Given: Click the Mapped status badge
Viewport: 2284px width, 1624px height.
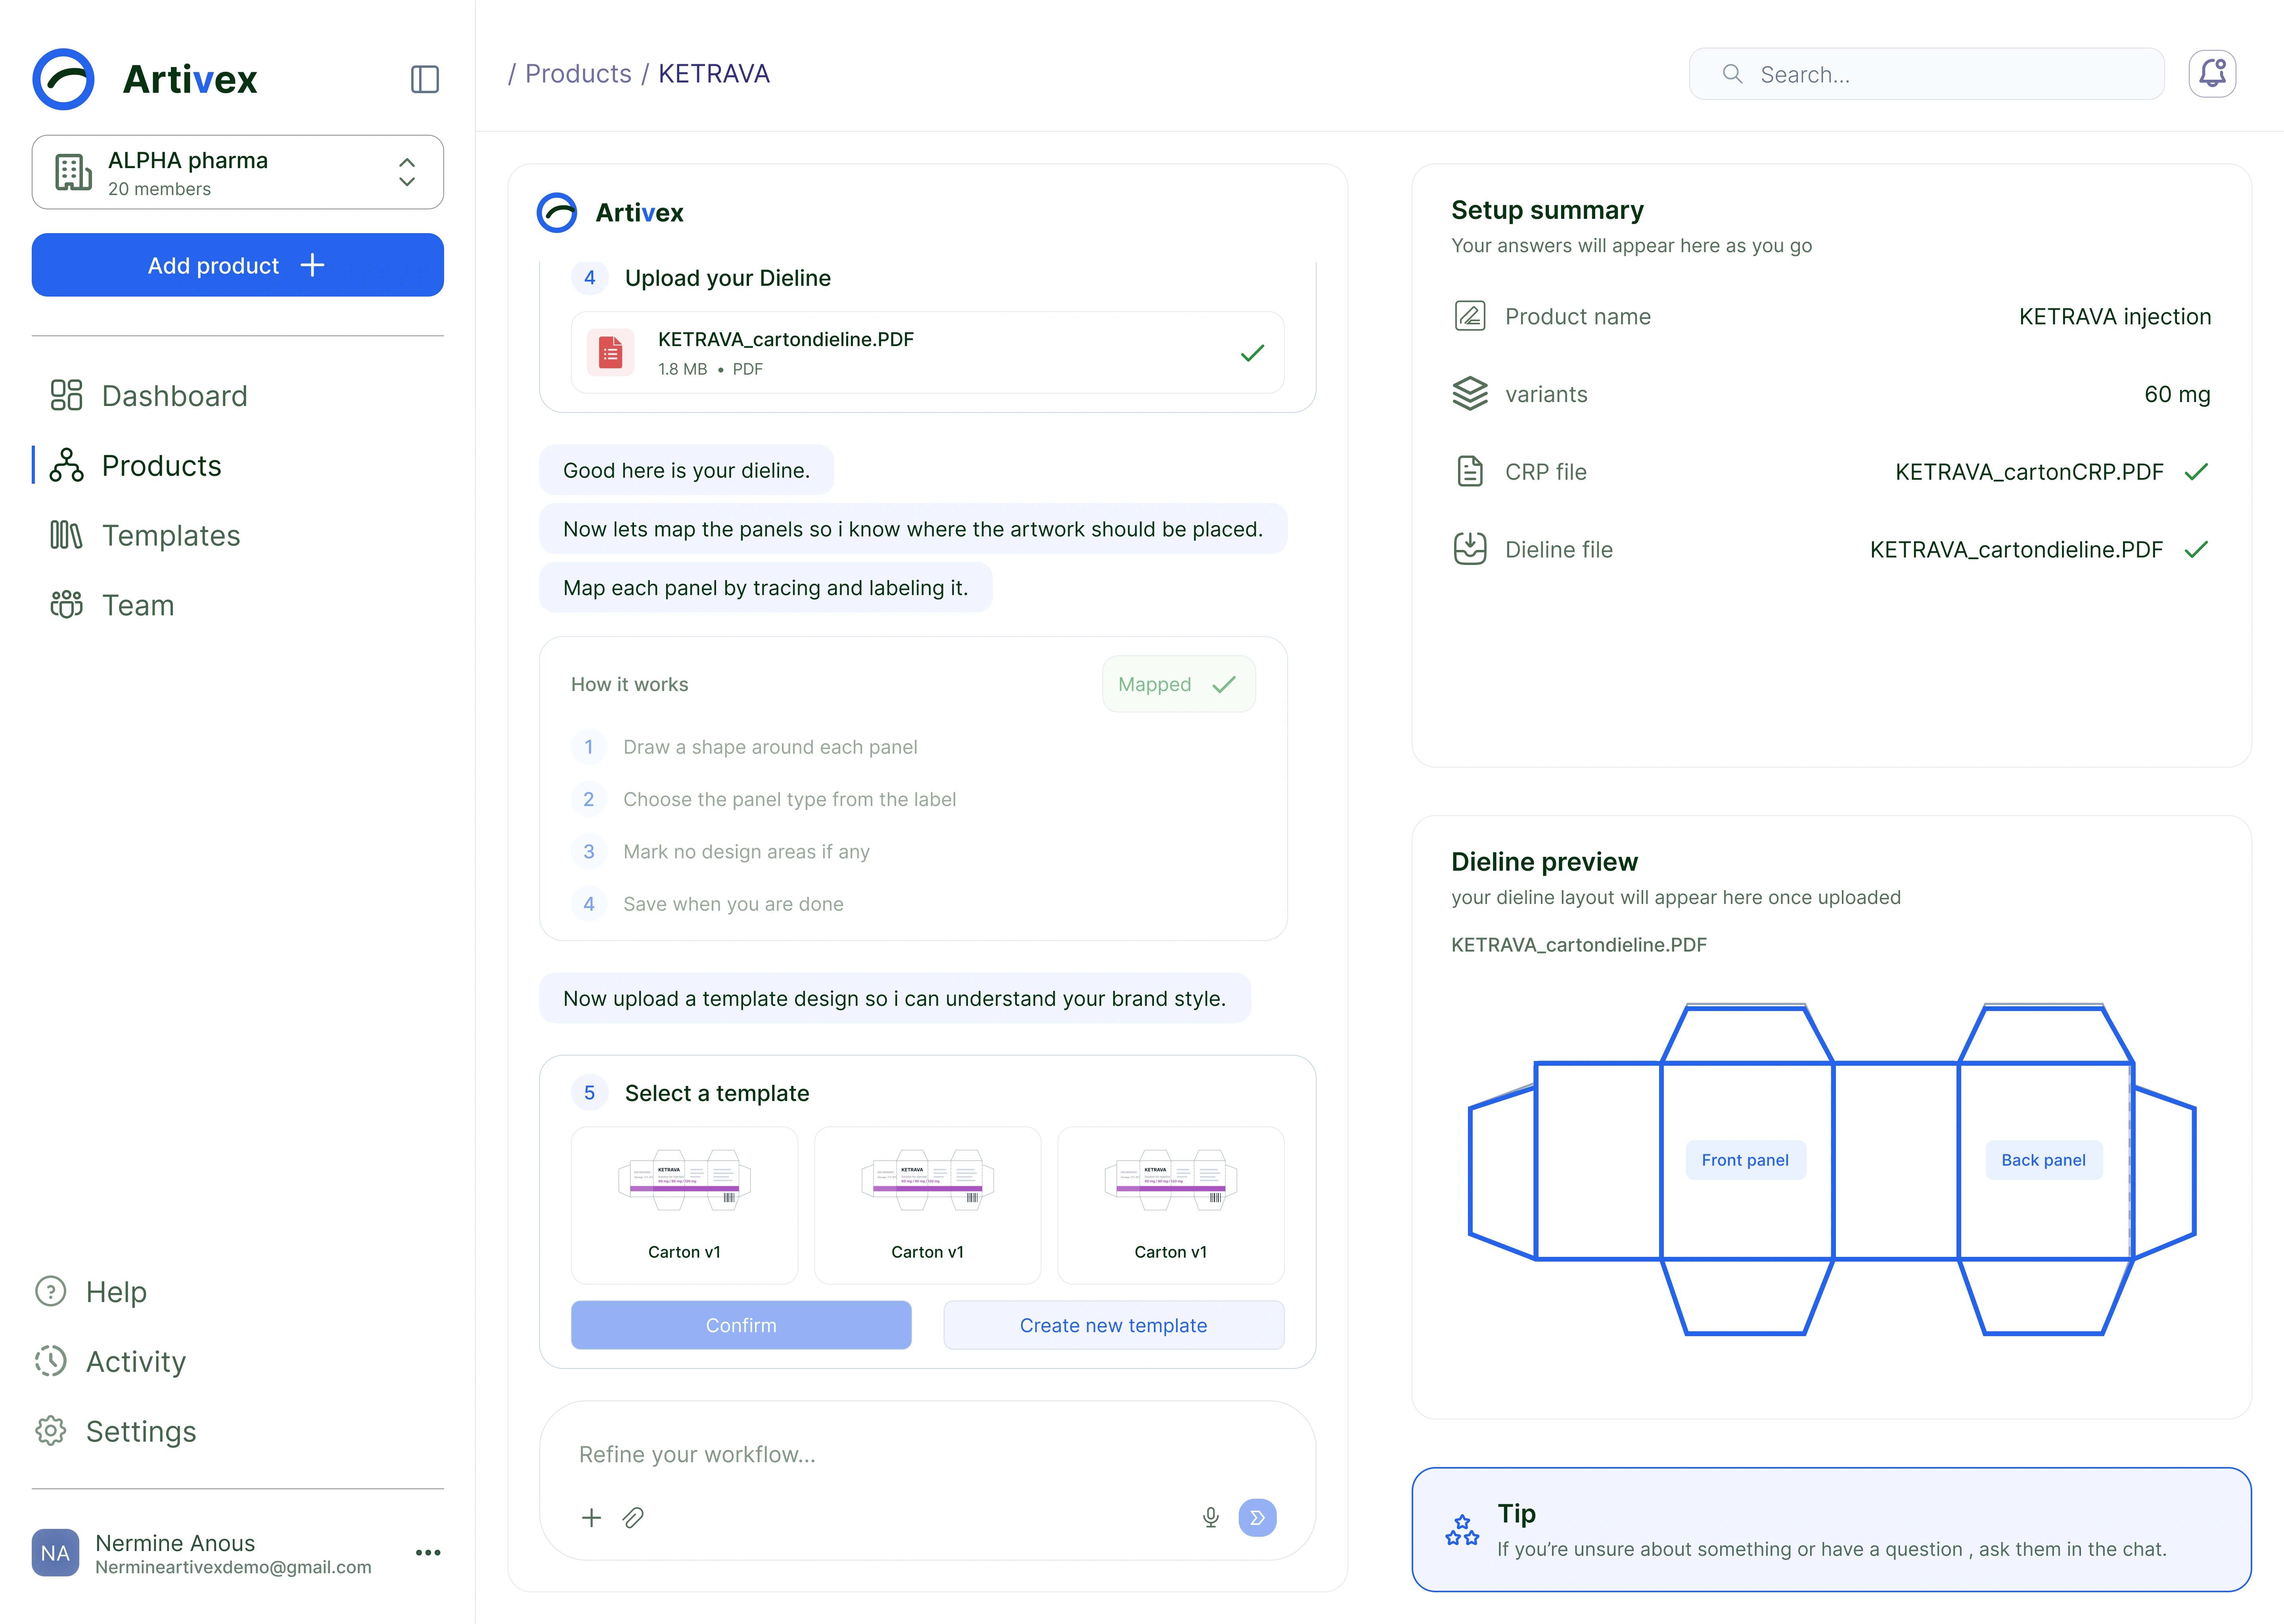Looking at the screenshot, I should click(x=1178, y=684).
